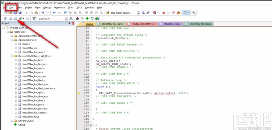Screen dimensions: 272x130
Task: Open the dropdown arrow next to Batch Build
Action: tap(23, 18)
